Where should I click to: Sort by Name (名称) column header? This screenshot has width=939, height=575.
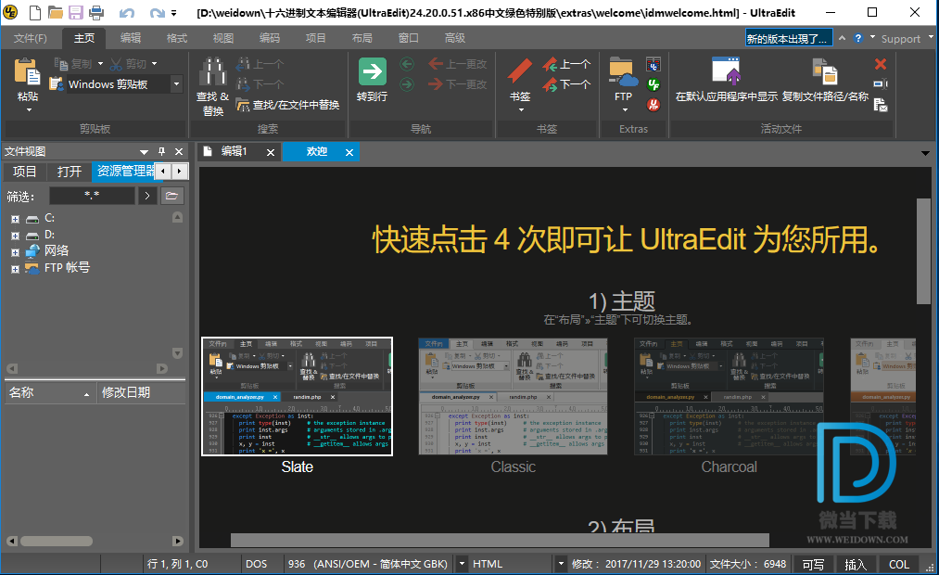click(50, 393)
